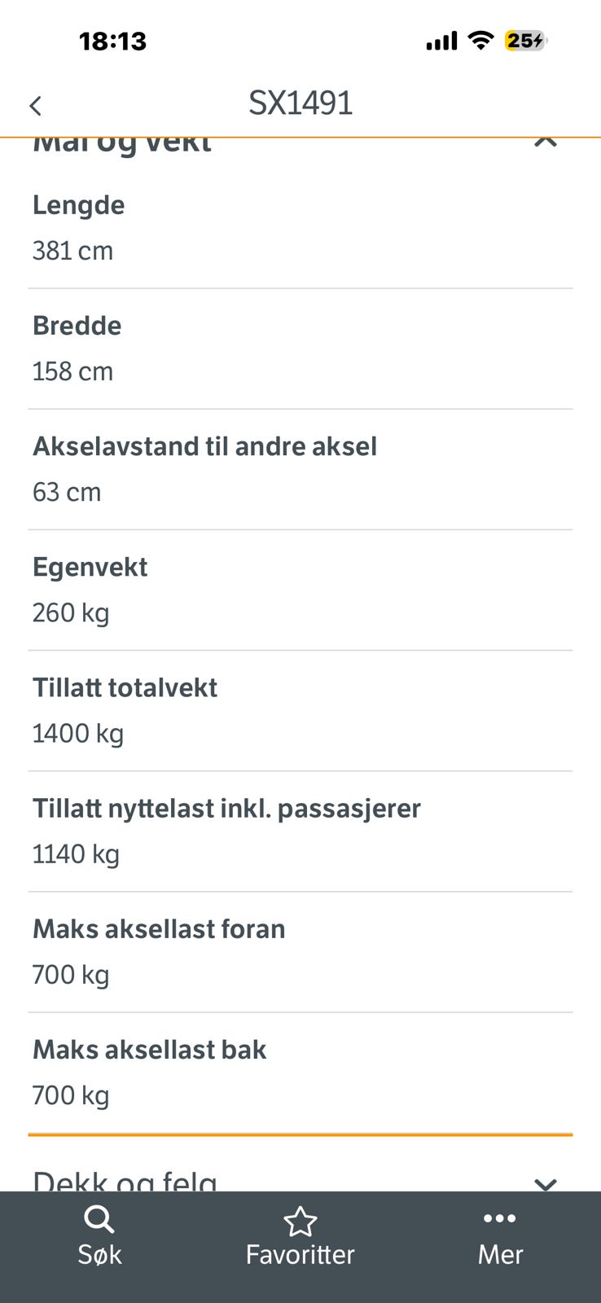Open Favoritter star icon
This screenshot has width=601, height=1303.
coord(300,1222)
